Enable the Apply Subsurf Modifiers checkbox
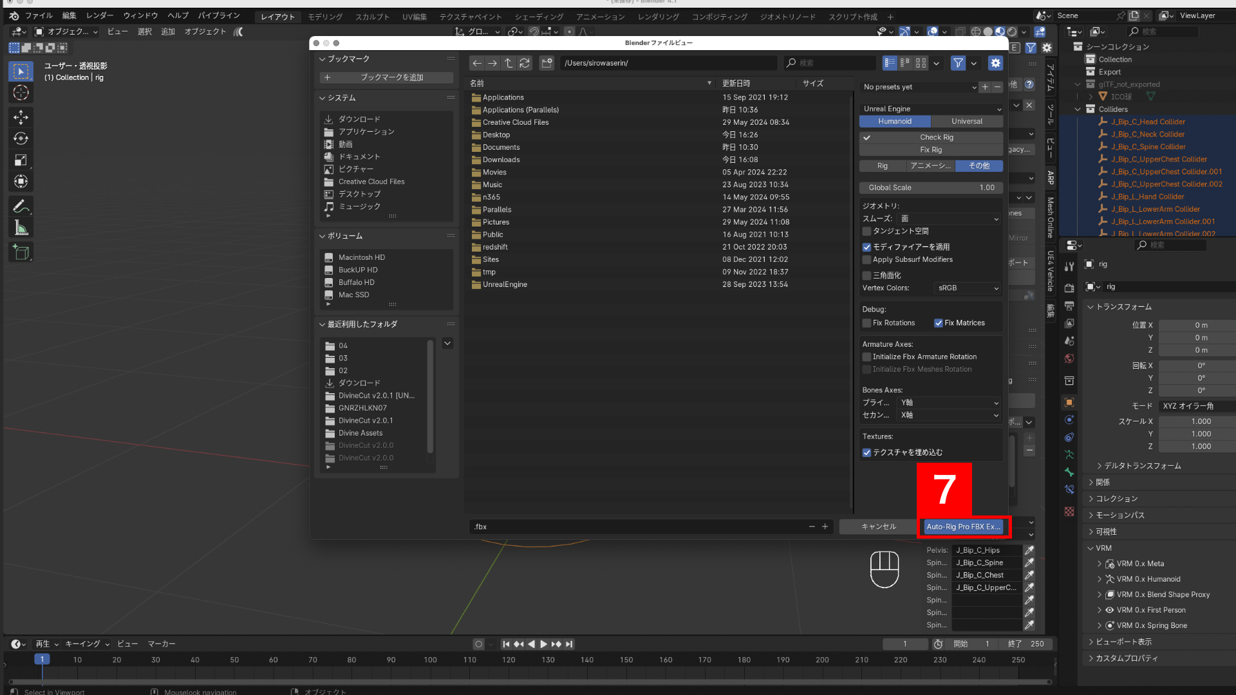The width and height of the screenshot is (1236, 695). pyautogui.click(x=867, y=259)
